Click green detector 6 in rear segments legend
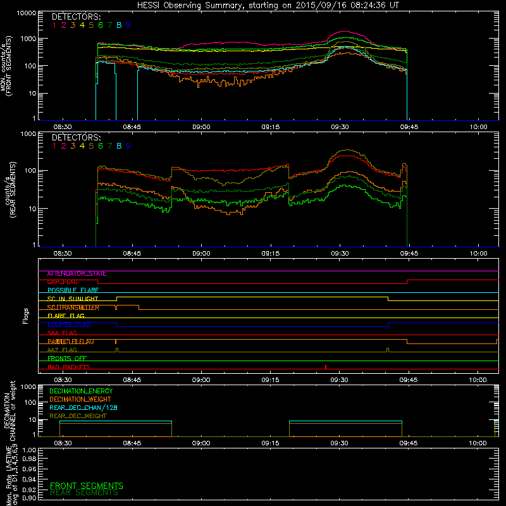 tap(101, 146)
